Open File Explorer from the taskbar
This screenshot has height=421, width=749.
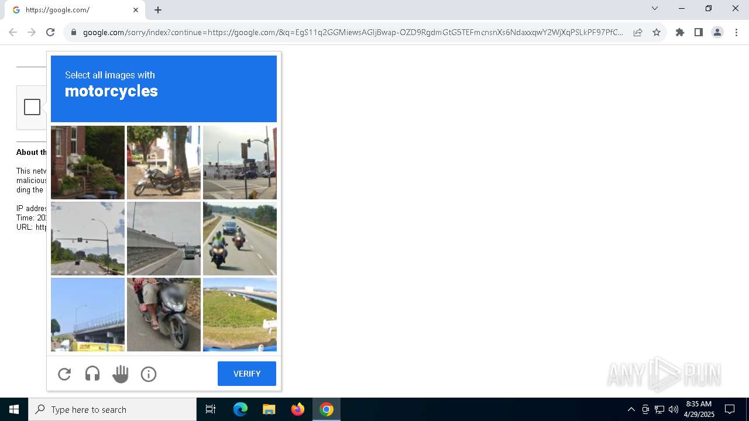click(269, 409)
